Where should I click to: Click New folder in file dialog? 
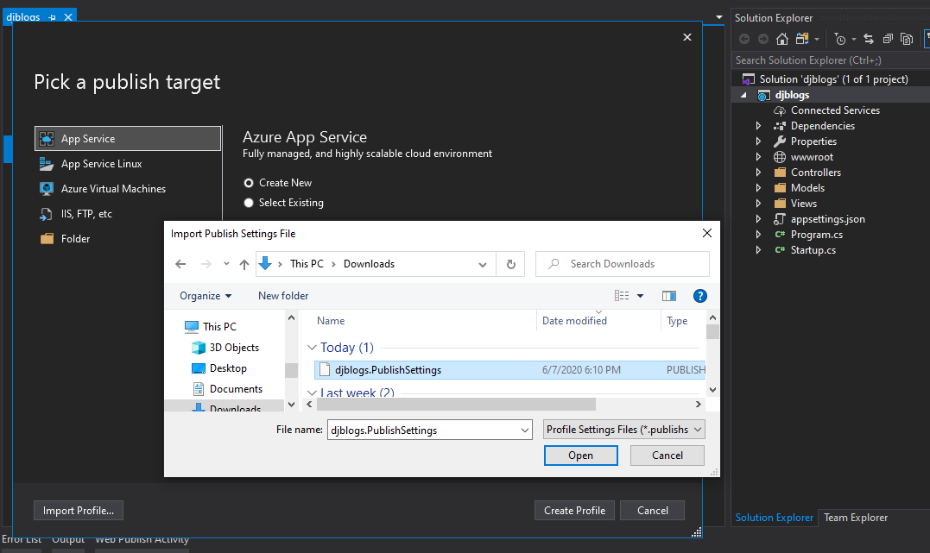283,296
